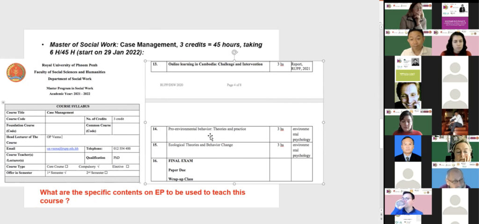The height and width of the screenshot is (224, 479).
Task: Click the "Department of Social Work" heading
Action: pyautogui.click(x=70, y=78)
